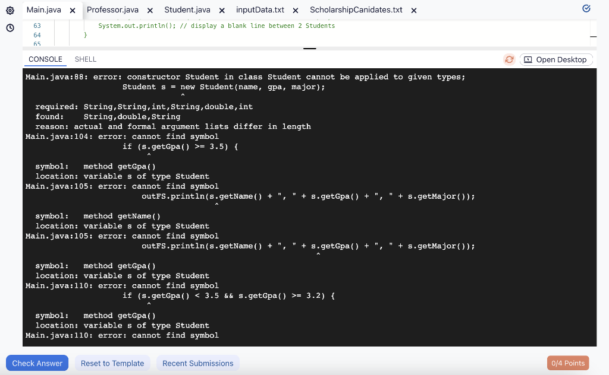This screenshot has width=609, height=375.
Task: Close the Student.java tab
Action: 222,10
